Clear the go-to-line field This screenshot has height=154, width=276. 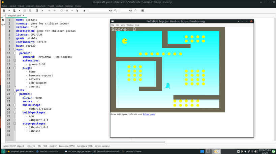coord(130,10)
